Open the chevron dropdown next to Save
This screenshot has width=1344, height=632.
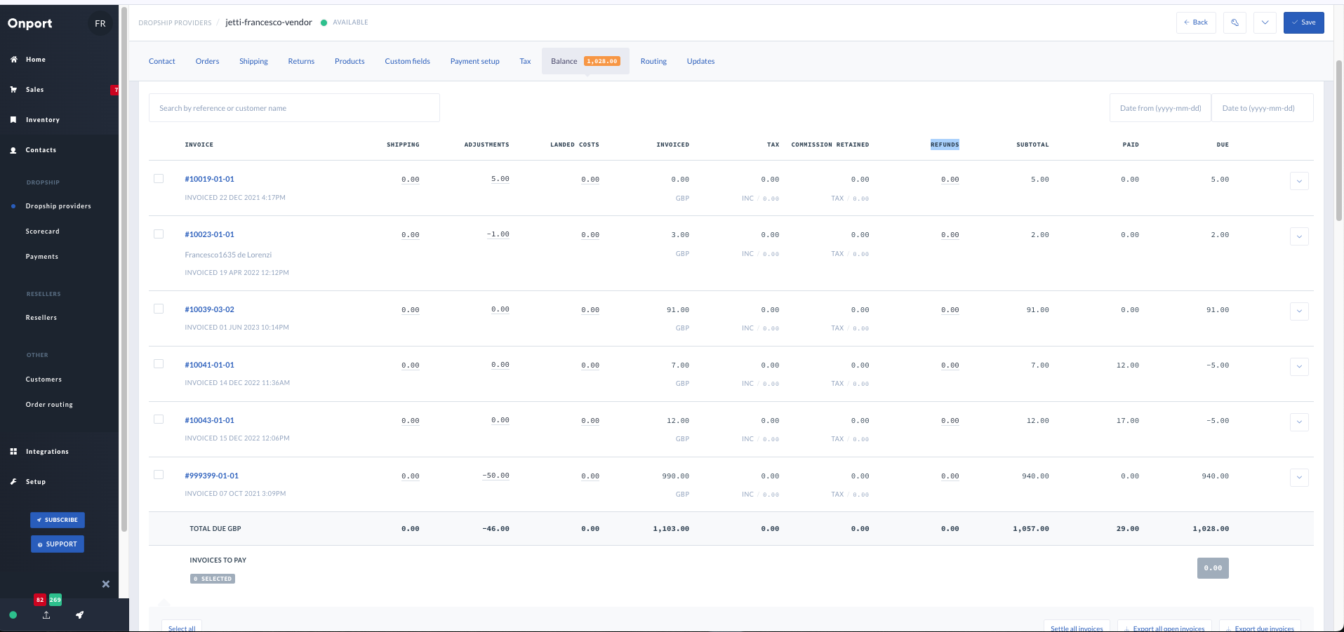point(1265,22)
